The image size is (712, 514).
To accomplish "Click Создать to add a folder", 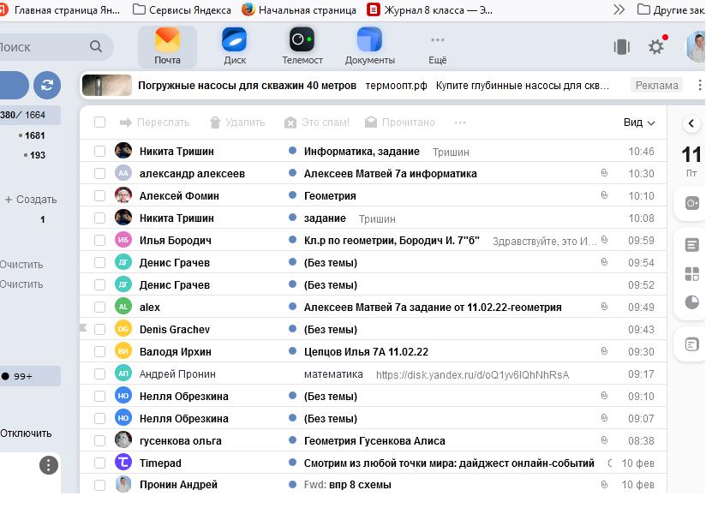I will (31, 200).
